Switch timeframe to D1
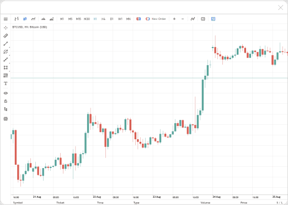 pyautogui.click(x=111, y=19)
